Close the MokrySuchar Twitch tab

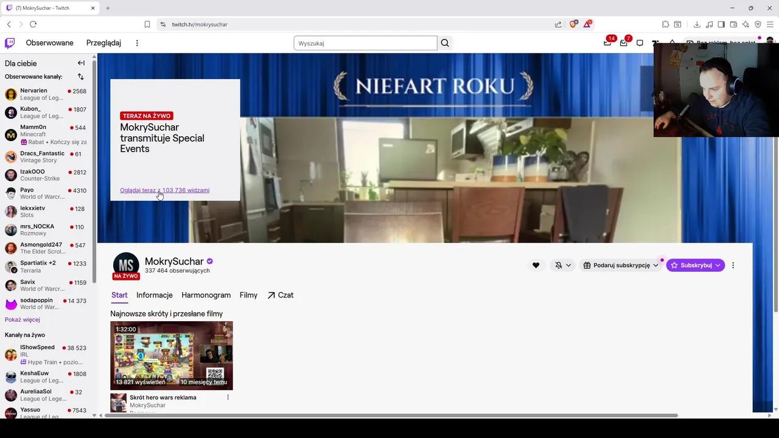93,8
